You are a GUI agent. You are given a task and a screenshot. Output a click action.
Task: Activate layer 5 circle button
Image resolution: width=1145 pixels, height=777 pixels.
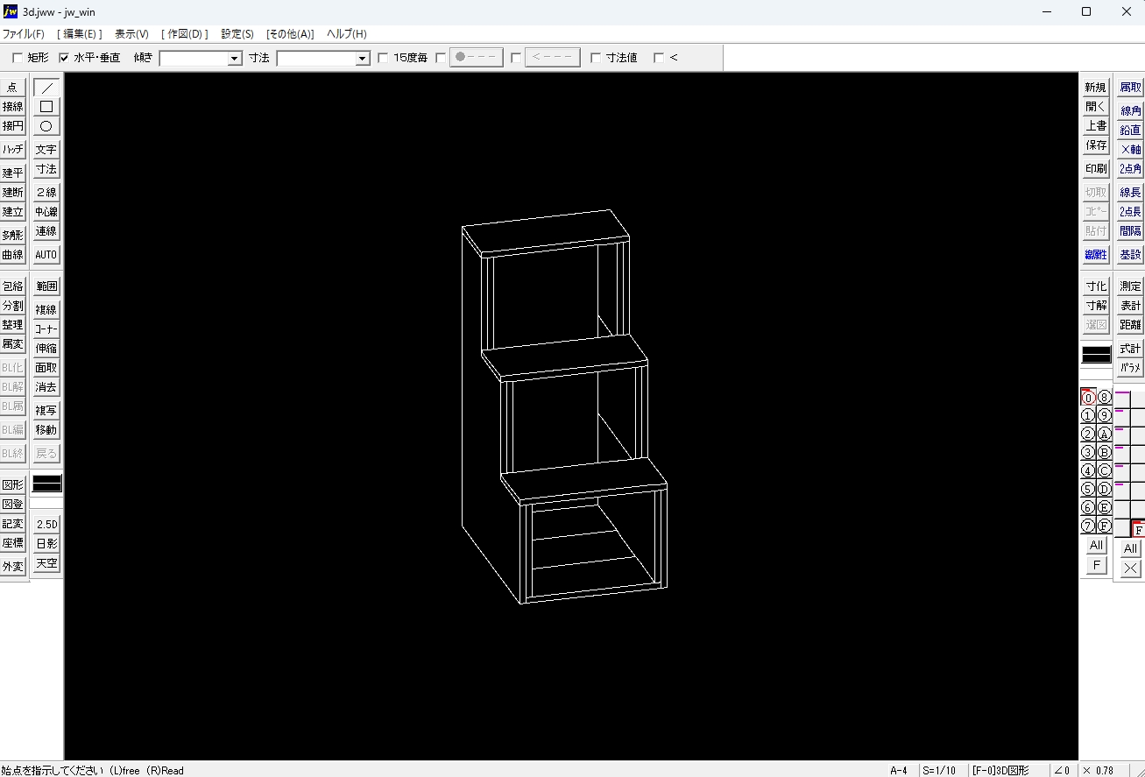coord(1088,489)
